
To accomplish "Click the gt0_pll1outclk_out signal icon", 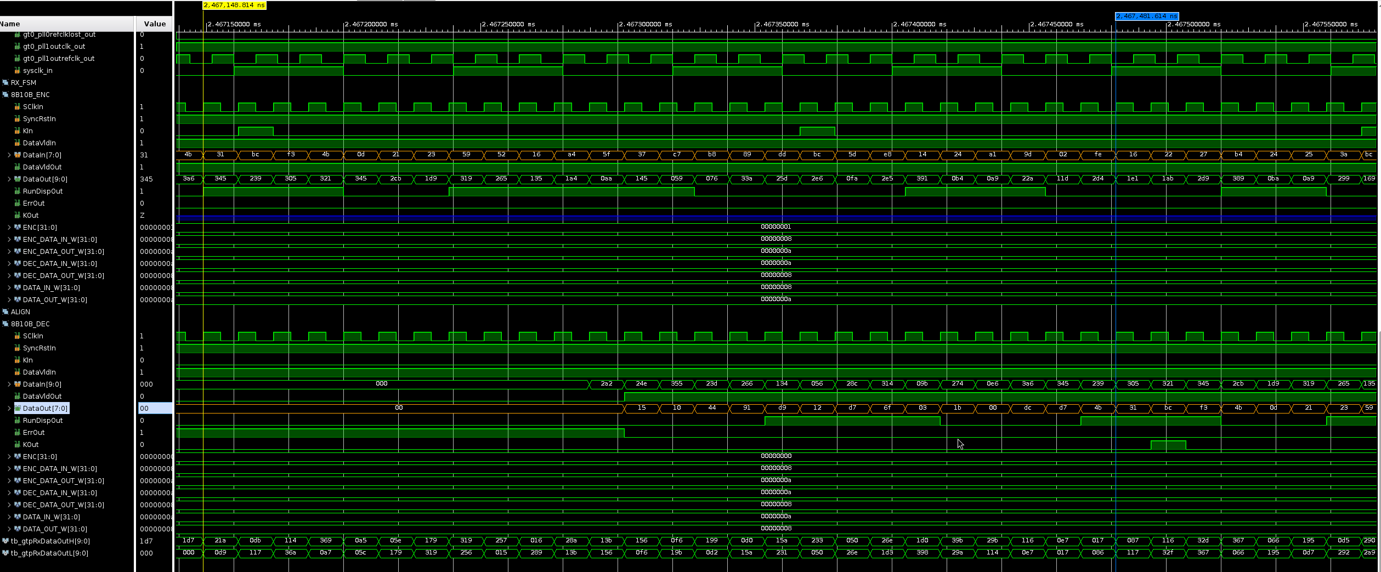I will point(17,47).
